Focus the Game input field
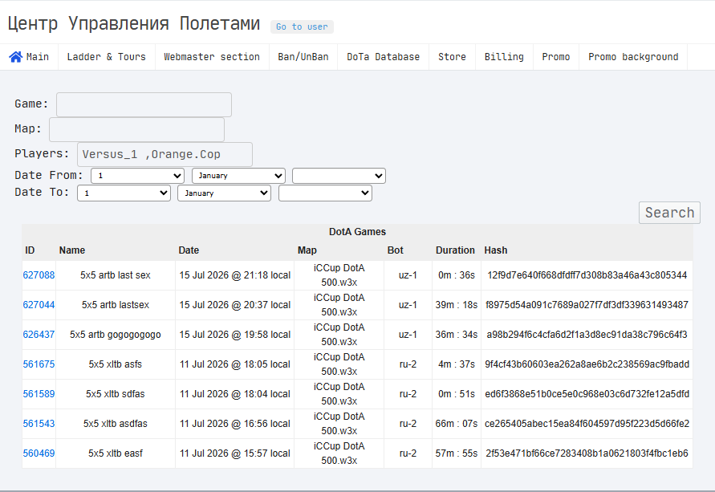The height and width of the screenshot is (492, 715). click(144, 104)
